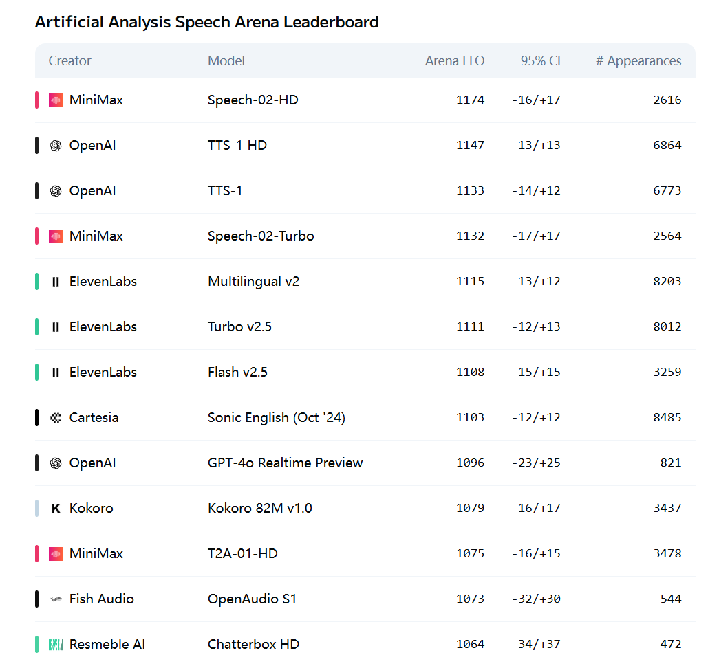This screenshot has height=666, width=719.
Task: Click the green color bar beside ElevenLabs Turbo v2.5
Action: click(36, 327)
